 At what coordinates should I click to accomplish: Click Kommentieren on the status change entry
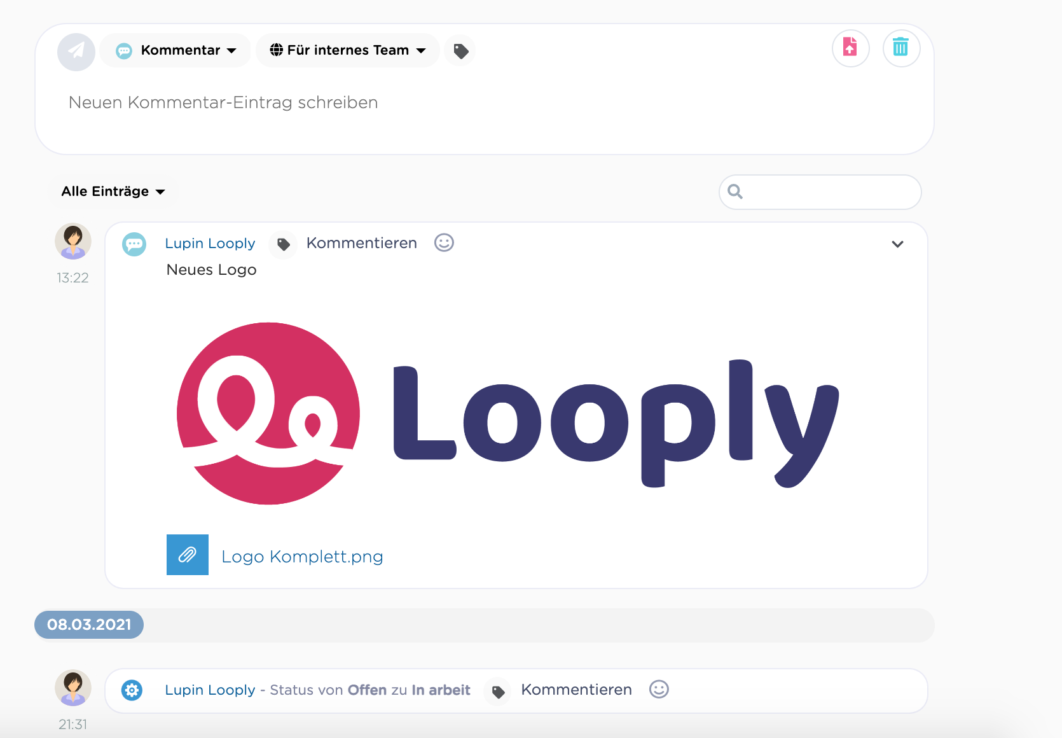tap(576, 690)
